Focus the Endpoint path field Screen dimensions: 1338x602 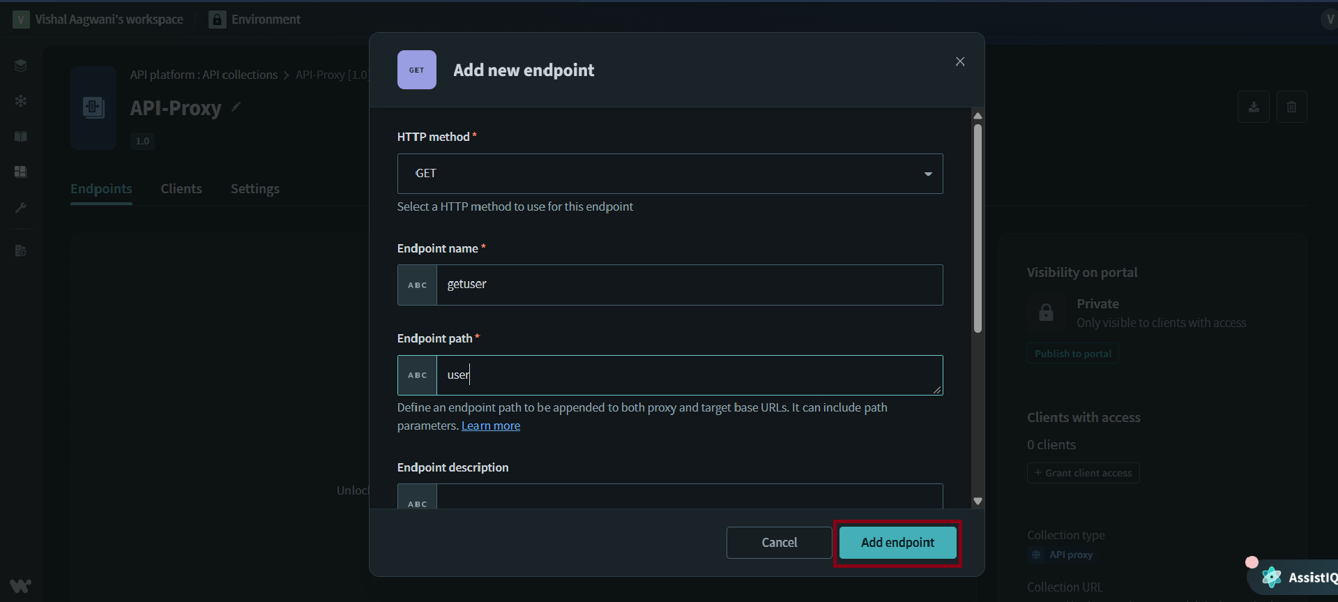click(x=670, y=375)
